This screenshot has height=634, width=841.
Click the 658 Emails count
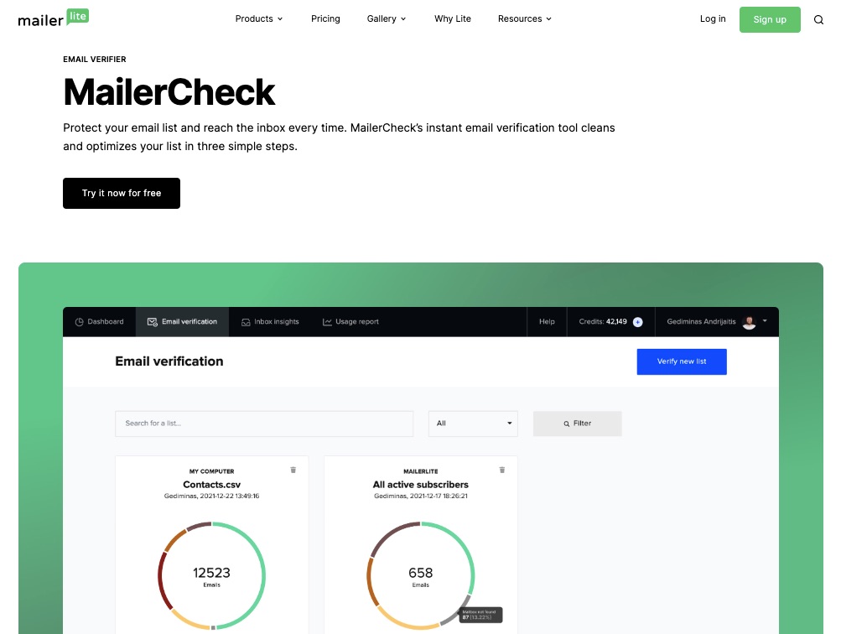(421, 577)
